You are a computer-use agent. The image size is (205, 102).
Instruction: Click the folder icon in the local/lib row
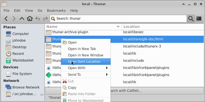(49, 53)
